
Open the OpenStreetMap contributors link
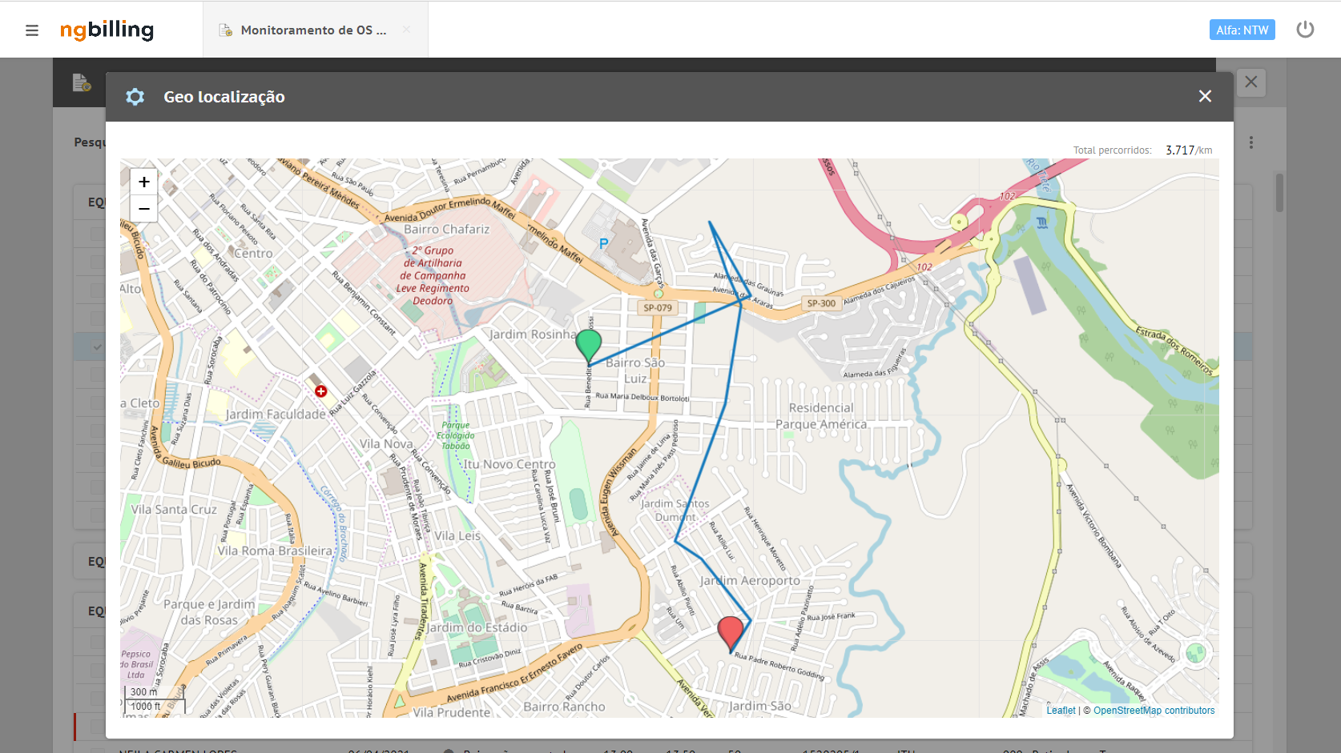tap(1154, 711)
